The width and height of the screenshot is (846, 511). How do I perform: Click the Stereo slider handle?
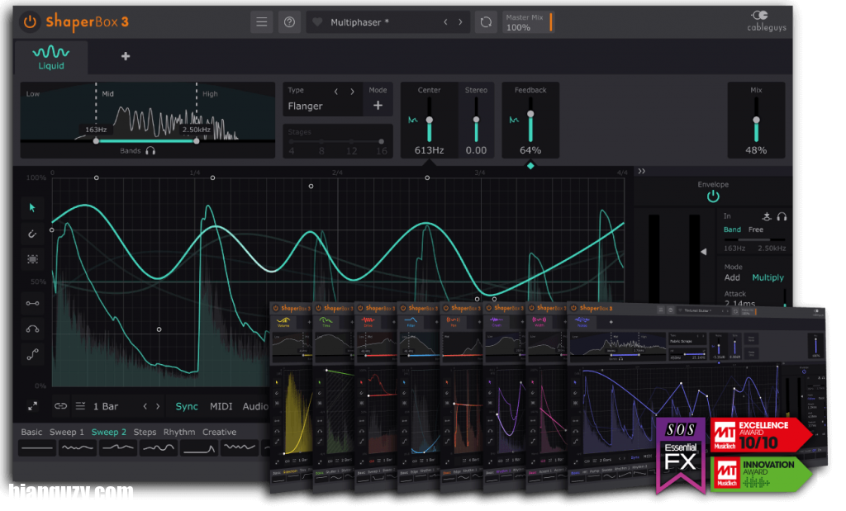[x=476, y=120]
